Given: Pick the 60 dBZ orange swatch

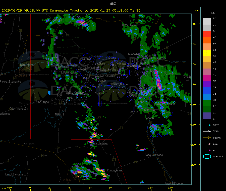Looking at the screenshot, I should pos(207,40).
